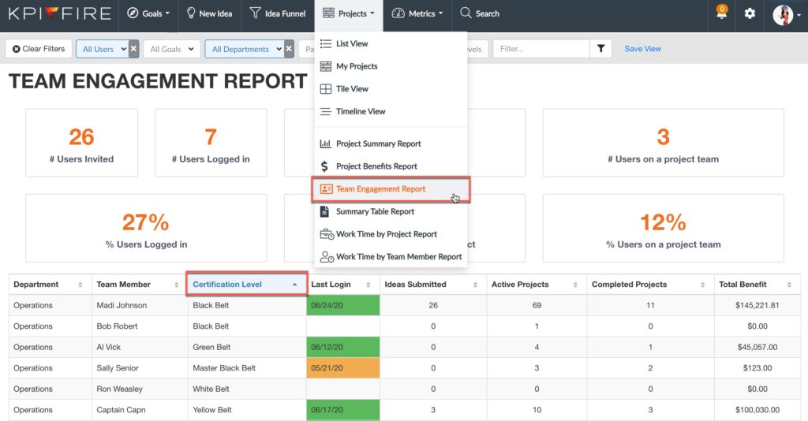Click orange Last Login cell 05/21/20
This screenshot has height=421, width=808.
[x=342, y=368]
